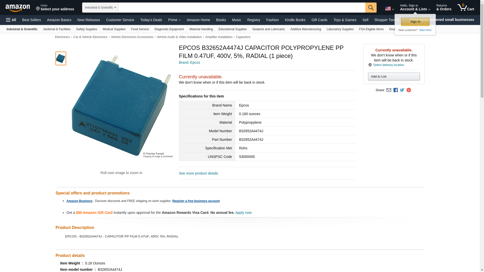The width and height of the screenshot is (484, 272).
Task: Click the Brand: Epcos link
Action: click(x=189, y=62)
